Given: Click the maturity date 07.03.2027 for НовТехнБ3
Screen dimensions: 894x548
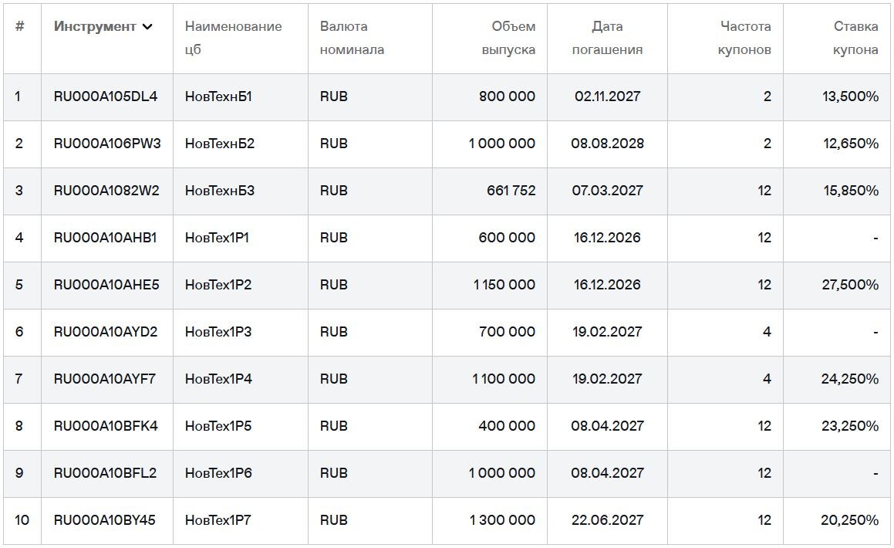Looking at the screenshot, I should [606, 191].
